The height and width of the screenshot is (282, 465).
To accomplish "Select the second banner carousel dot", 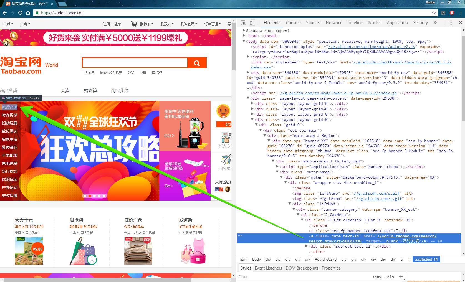I will [x=90, y=196].
